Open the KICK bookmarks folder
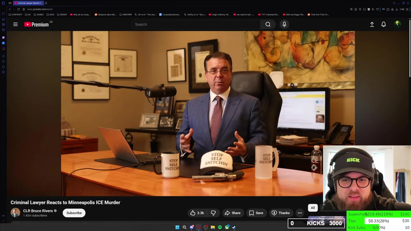 [50, 14]
